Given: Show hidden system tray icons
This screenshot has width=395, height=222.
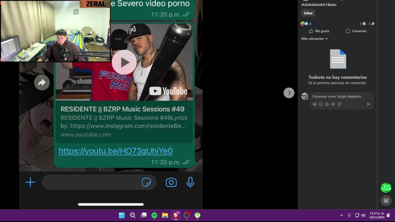Looking at the screenshot, I should [341, 216].
